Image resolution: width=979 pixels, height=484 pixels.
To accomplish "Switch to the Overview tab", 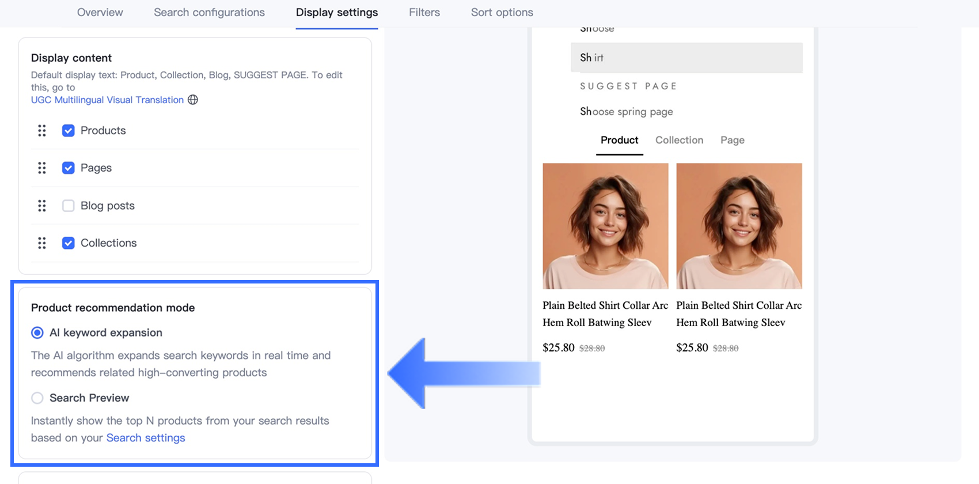I will [100, 13].
